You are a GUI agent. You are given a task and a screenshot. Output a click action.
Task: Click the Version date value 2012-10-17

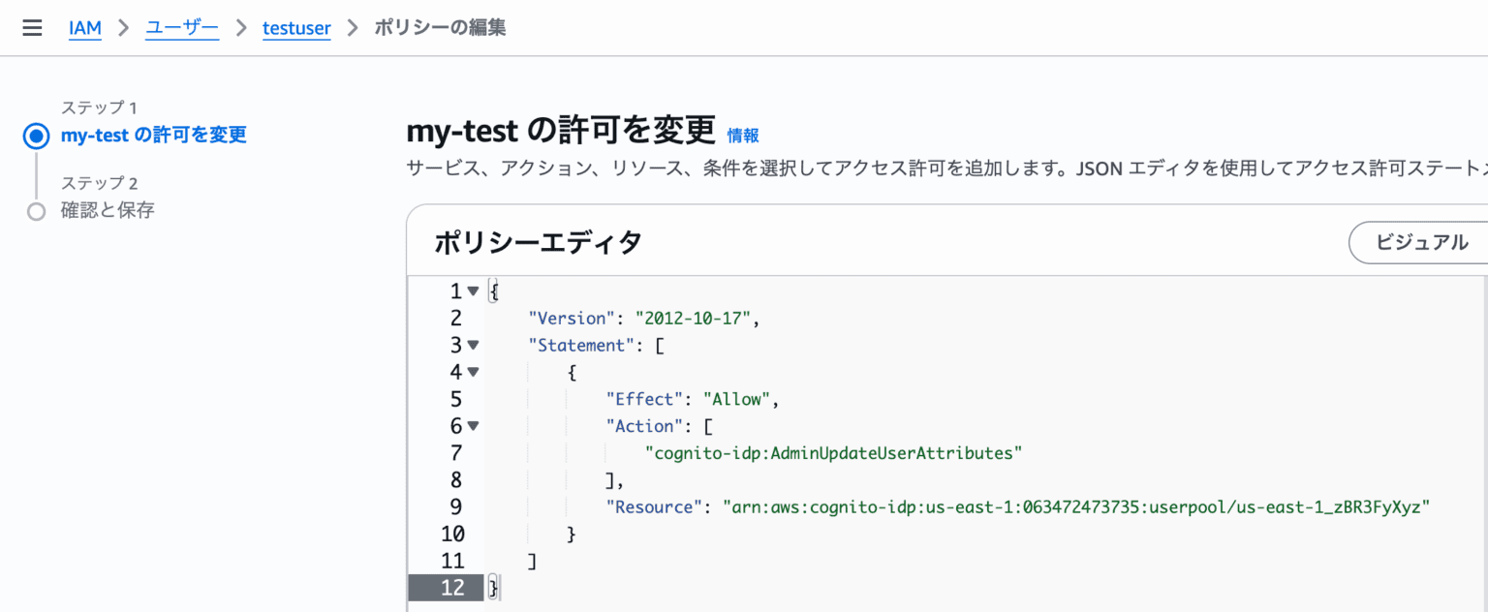692,318
